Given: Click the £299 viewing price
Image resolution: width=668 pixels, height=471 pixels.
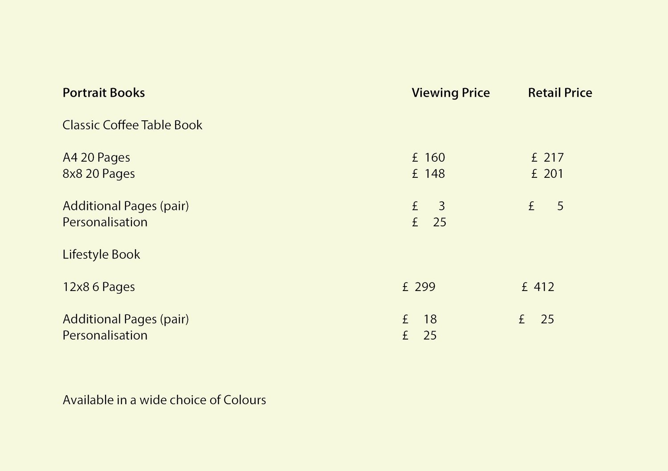Looking at the screenshot, I should (419, 287).
